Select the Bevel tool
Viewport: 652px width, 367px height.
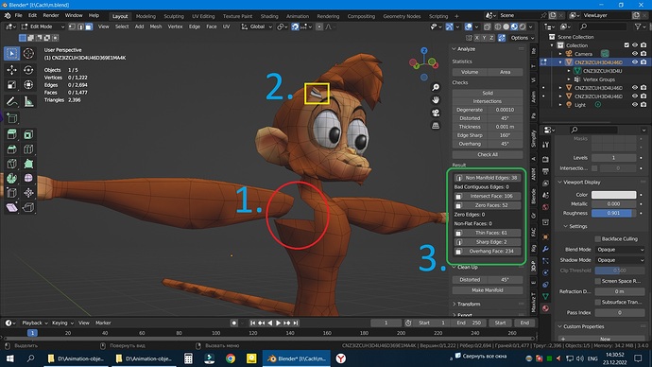[x=11, y=149]
